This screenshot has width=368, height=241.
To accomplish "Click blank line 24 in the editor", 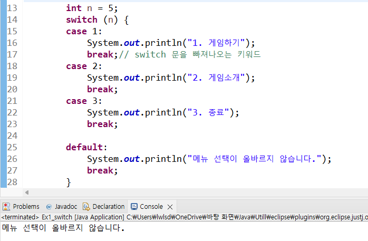I will click(x=195, y=136).
